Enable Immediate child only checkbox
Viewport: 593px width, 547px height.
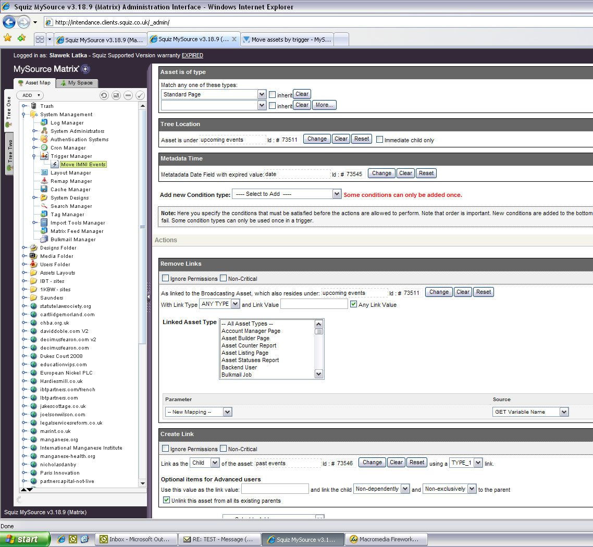tap(380, 139)
